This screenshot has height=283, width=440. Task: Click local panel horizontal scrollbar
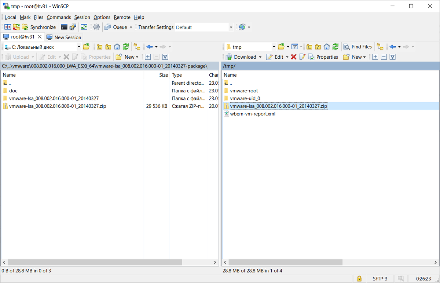point(95,262)
